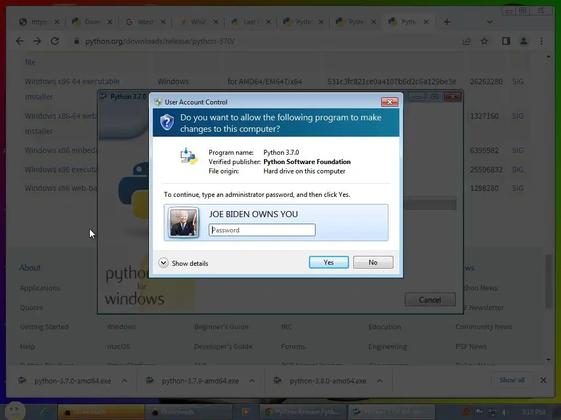This screenshot has height=420, width=561.
Task: Click the UAC shield question icon
Action: point(167,122)
